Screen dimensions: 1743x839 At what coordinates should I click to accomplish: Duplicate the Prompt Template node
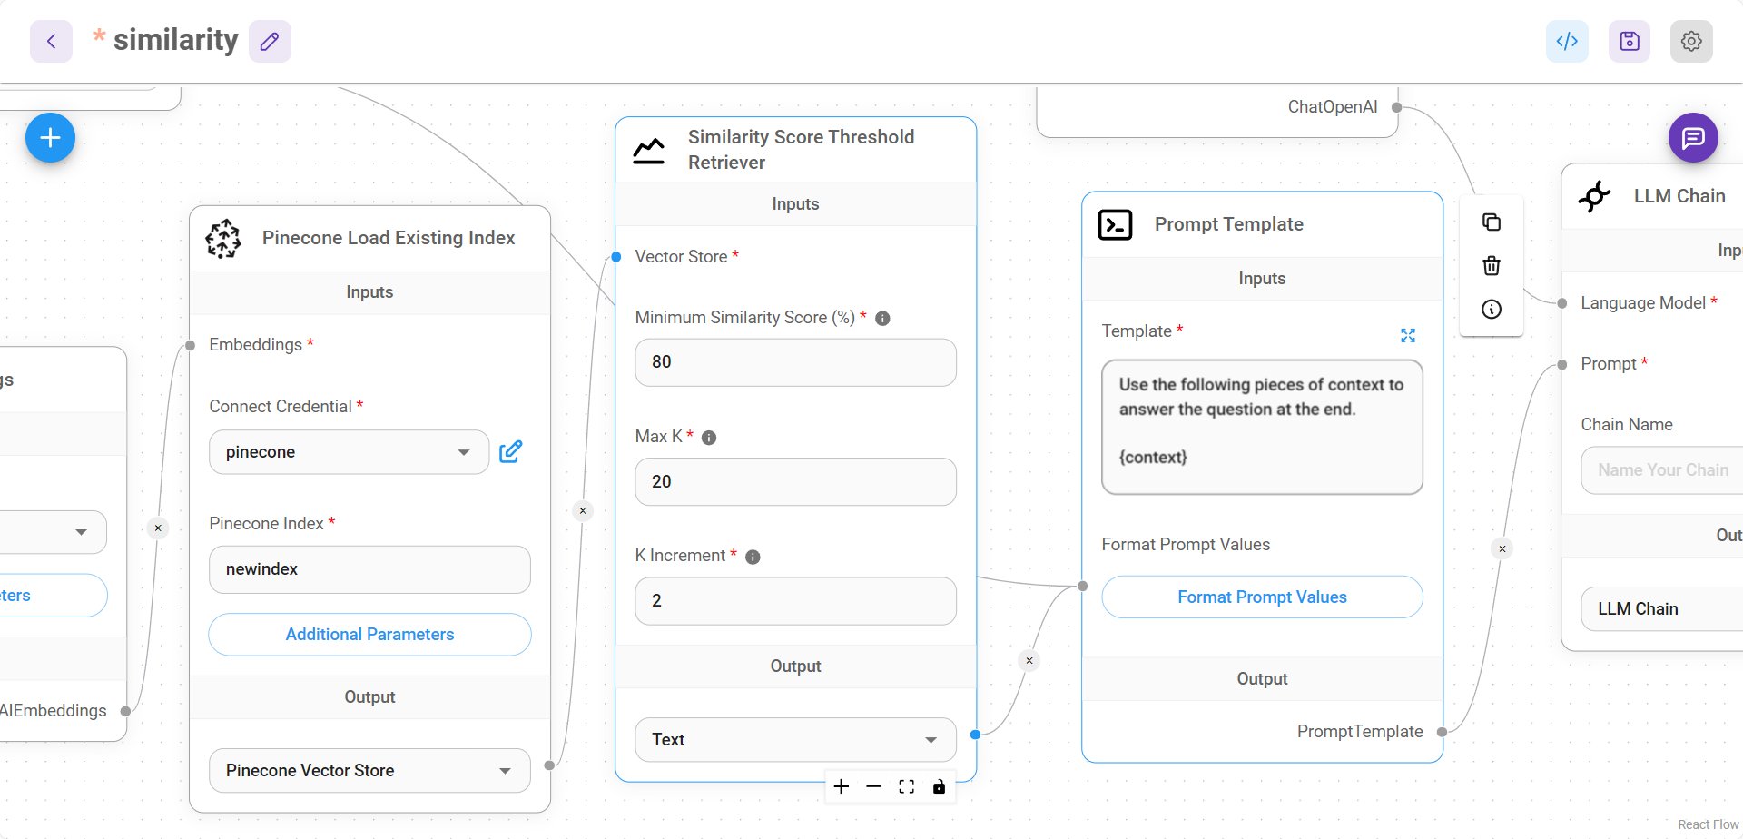(1492, 222)
